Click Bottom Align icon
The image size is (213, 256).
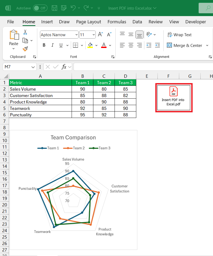coord(139,35)
